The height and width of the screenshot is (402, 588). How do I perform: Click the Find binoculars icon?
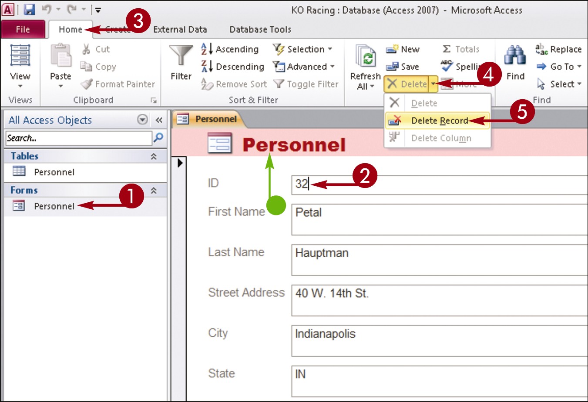[x=515, y=56]
